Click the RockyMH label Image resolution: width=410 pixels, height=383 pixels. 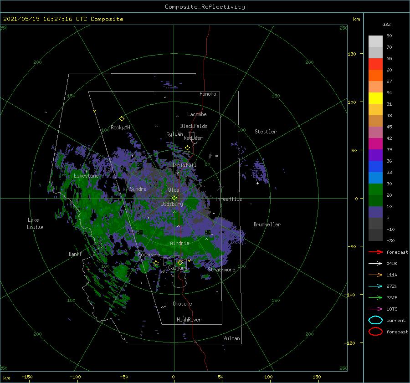click(120, 128)
